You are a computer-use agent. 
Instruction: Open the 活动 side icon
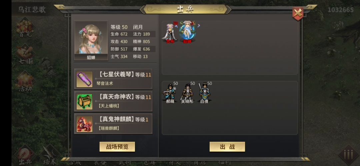tap(25, 82)
